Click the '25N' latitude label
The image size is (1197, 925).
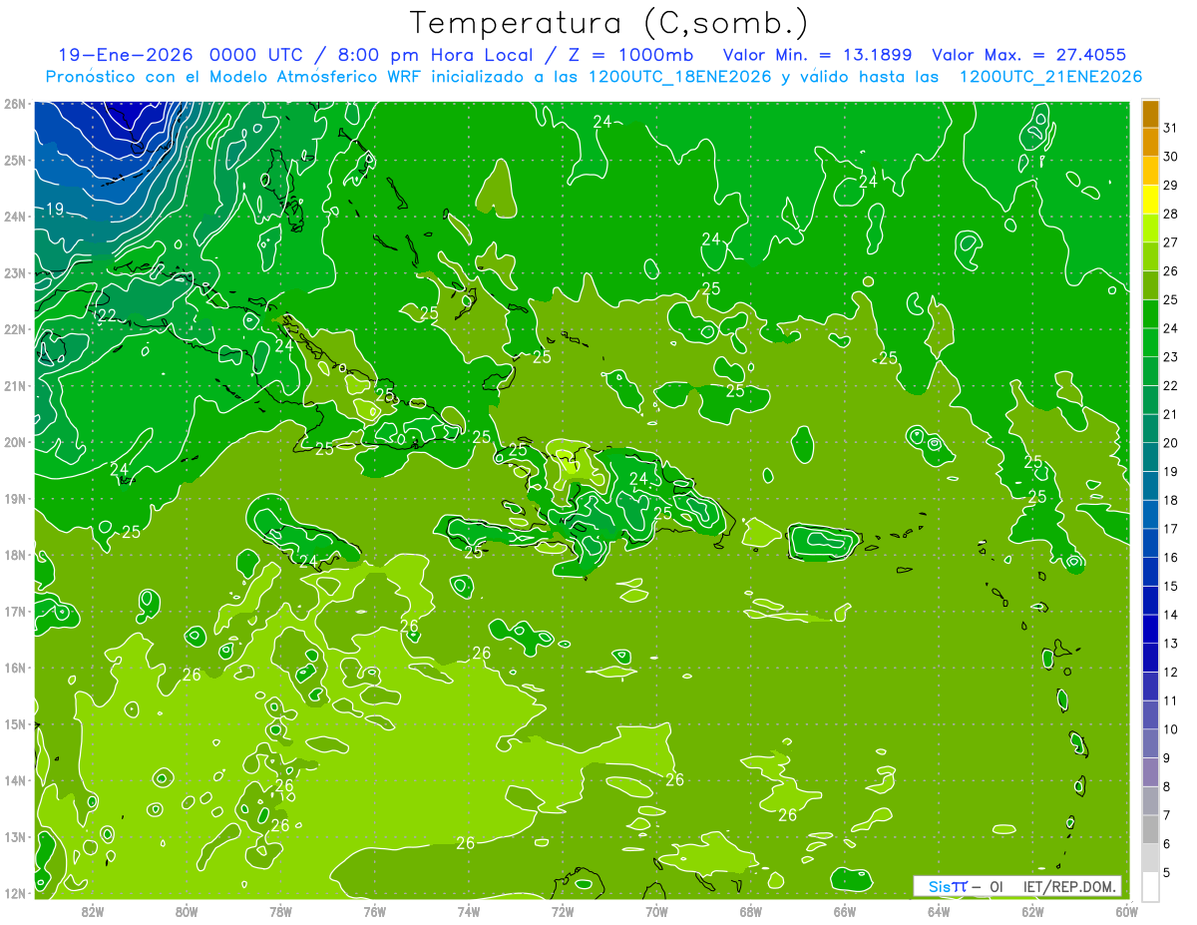point(14,161)
